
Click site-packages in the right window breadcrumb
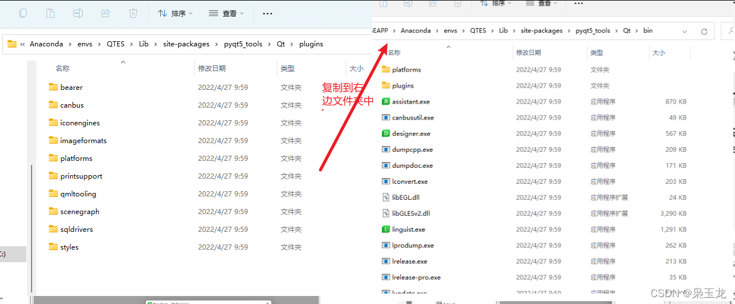(x=541, y=31)
